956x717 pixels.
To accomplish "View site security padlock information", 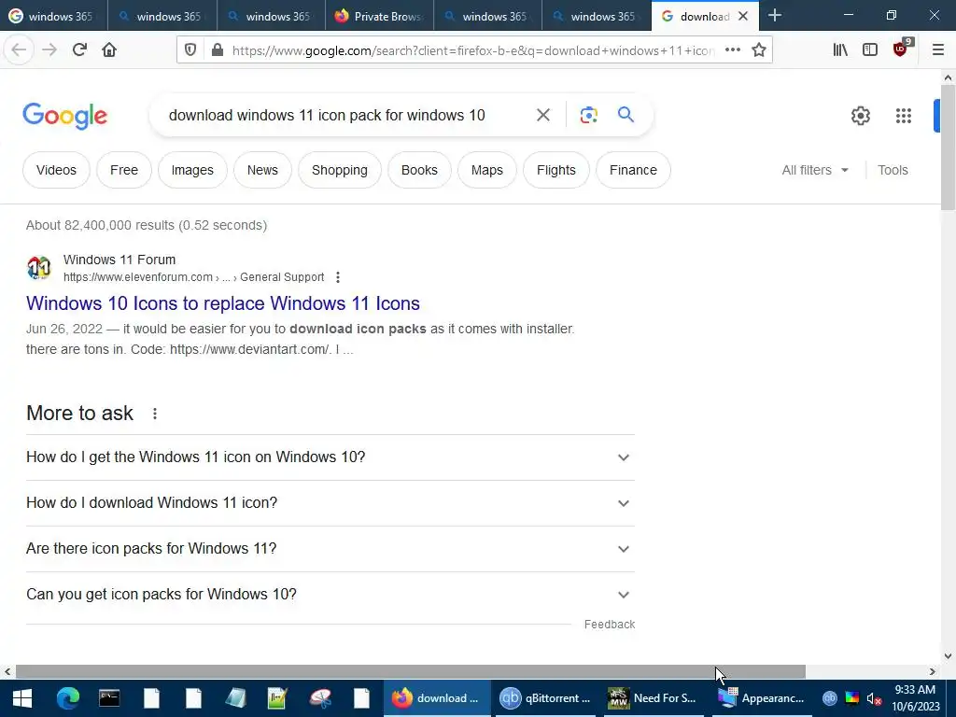I will (218, 50).
